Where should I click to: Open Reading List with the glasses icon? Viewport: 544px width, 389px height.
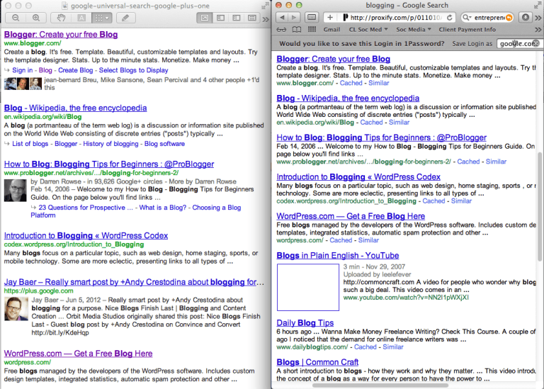pos(281,30)
